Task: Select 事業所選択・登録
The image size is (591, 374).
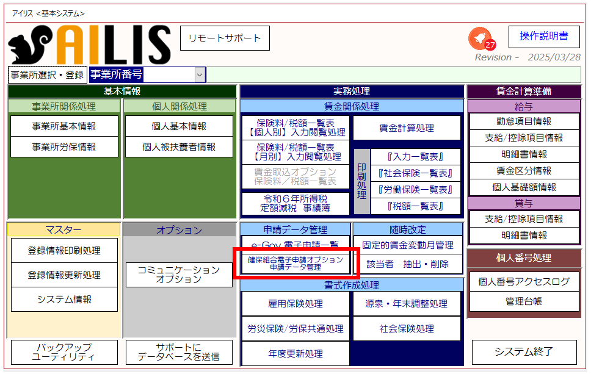Action: coord(47,75)
